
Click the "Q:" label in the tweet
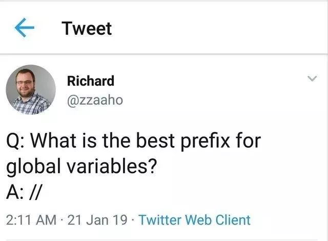pos(16,140)
